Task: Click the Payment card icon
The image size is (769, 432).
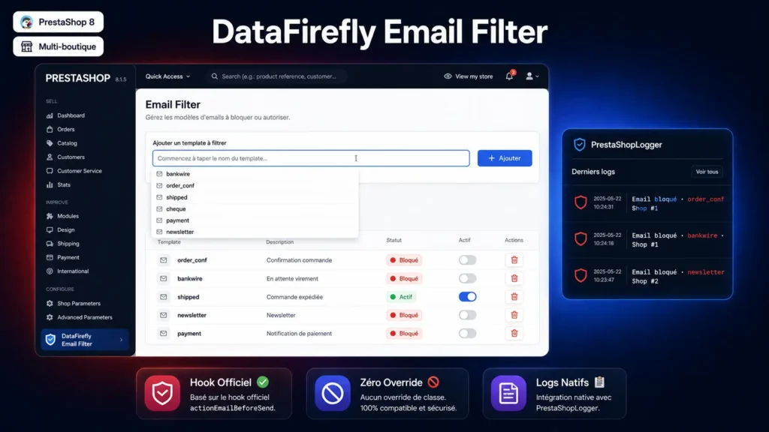Action: (x=50, y=257)
